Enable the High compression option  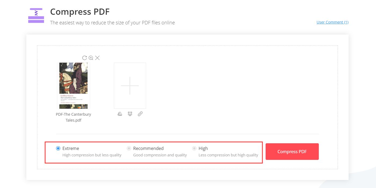tap(194, 148)
